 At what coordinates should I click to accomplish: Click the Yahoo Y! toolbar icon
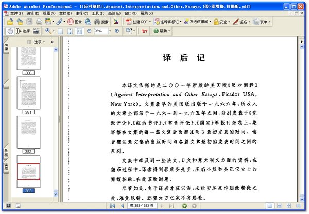click(144, 31)
